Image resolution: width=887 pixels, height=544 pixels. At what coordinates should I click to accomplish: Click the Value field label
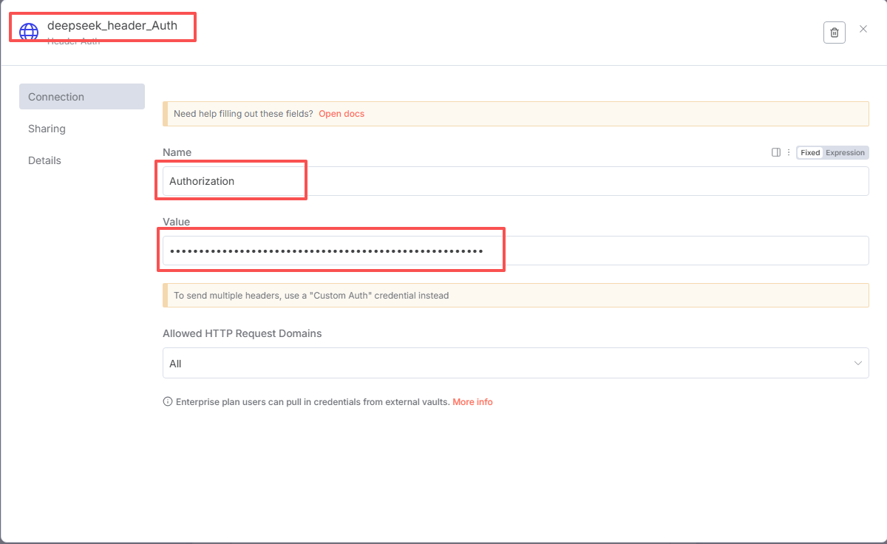[x=177, y=222]
